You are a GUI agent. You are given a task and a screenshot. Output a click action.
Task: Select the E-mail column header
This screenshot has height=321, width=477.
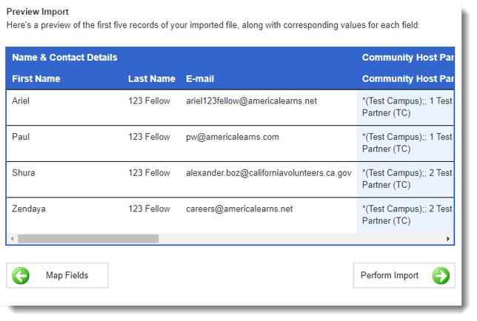pos(200,79)
